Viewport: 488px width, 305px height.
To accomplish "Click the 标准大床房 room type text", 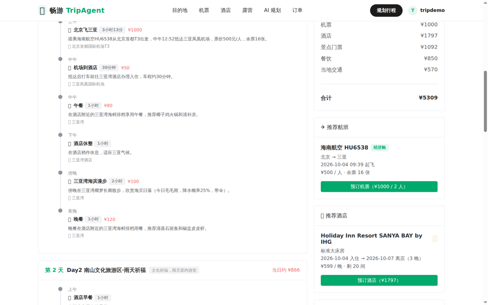I will [x=332, y=251].
